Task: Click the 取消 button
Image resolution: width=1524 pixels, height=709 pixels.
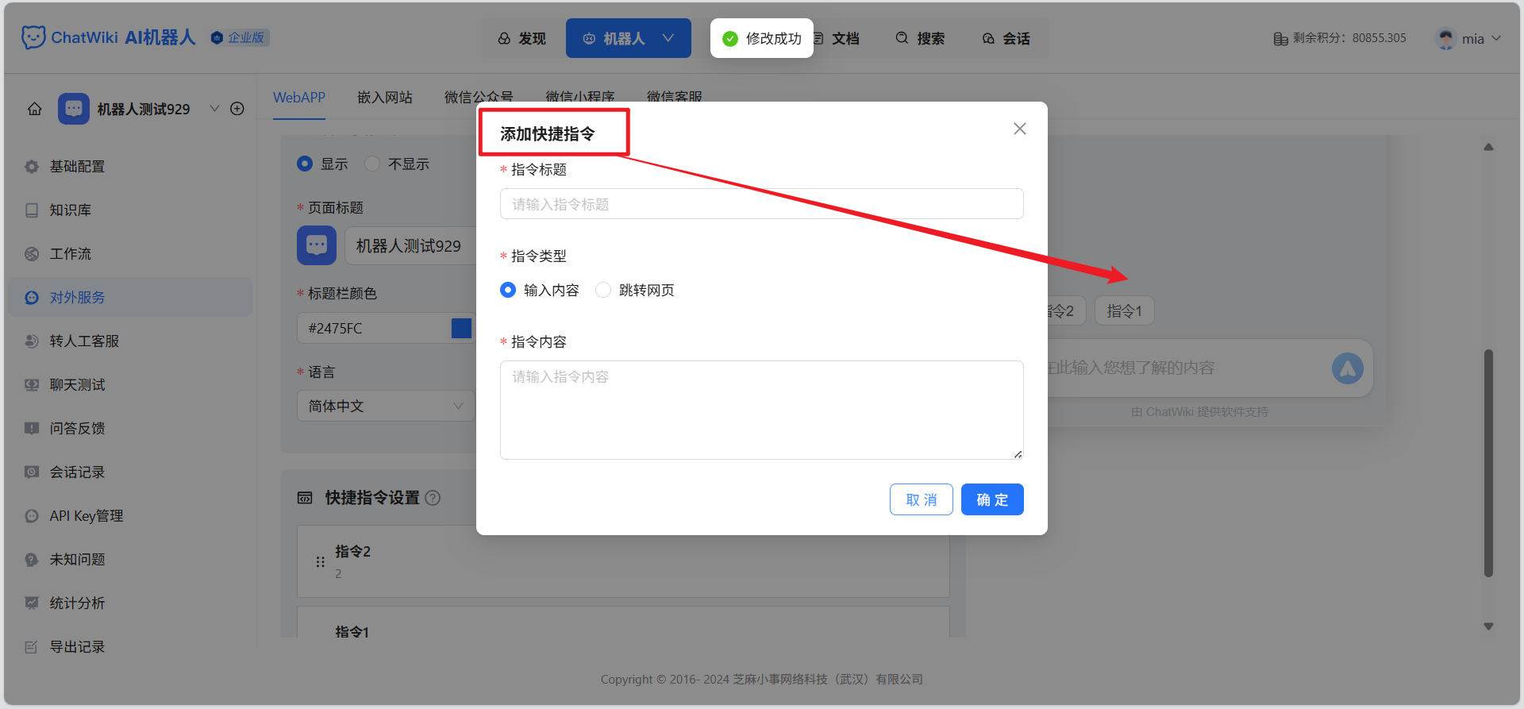Action: [x=922, y=499]
